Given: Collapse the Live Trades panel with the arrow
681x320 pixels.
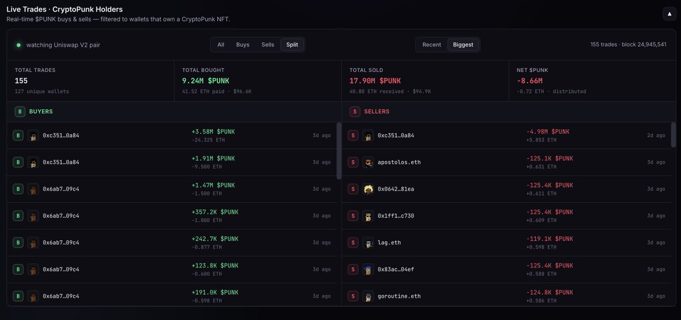Looking at the screenshot, I should click(669, 14).
